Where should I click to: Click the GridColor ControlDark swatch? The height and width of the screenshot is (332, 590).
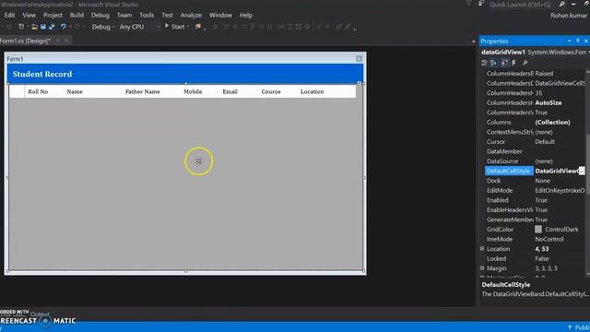pyautogui.click(x=538, y=230)
